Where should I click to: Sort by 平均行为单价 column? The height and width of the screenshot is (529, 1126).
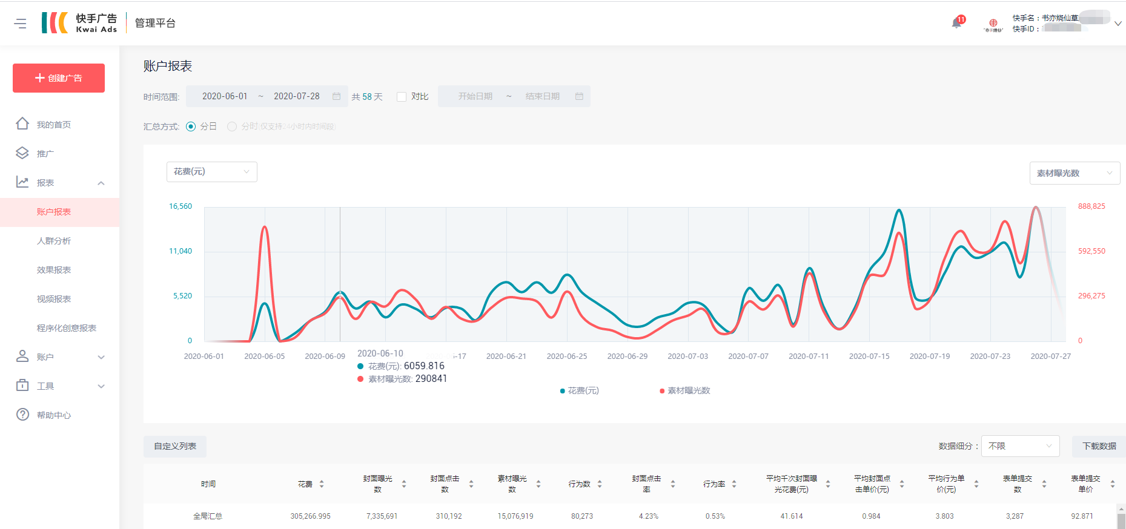point(976,484)
